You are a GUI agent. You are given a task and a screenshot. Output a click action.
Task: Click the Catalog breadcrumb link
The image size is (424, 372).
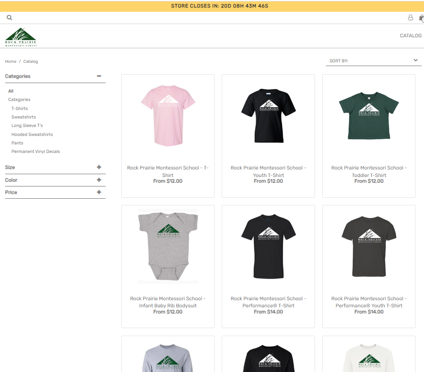tap(31, 61)
